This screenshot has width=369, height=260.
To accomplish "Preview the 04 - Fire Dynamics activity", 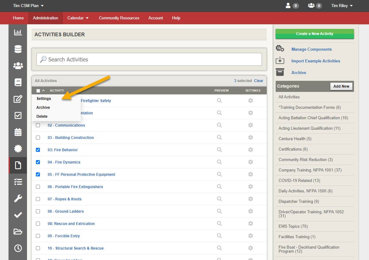I will (x=219, y=162).
